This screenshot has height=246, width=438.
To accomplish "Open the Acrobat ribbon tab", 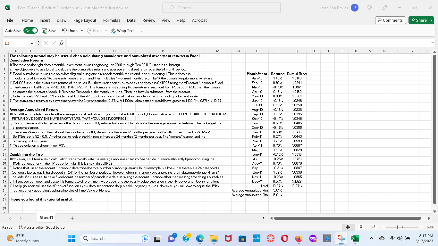I will coord(199,20).
